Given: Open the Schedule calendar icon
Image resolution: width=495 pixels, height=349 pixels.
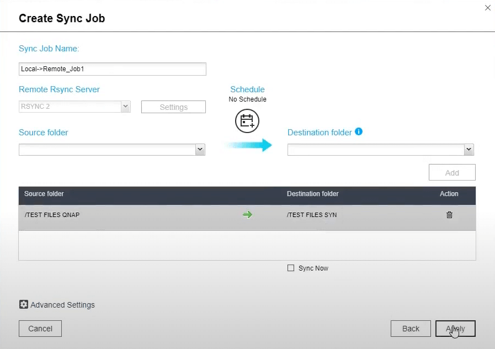Looking at the screenshot, I should coord(247,121).
